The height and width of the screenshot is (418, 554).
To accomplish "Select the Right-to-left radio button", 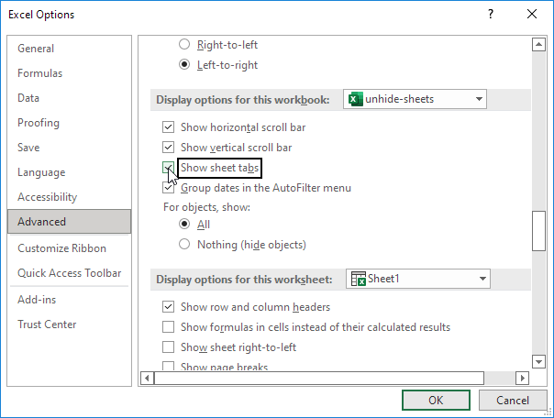I will [x=185, y=44].
